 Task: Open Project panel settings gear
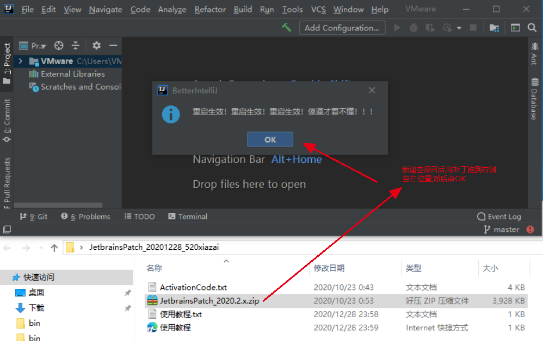point(97,46)
